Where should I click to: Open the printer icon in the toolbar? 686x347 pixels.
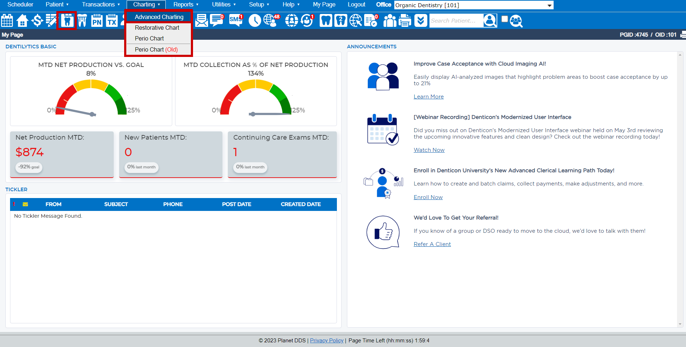(405, 20)
